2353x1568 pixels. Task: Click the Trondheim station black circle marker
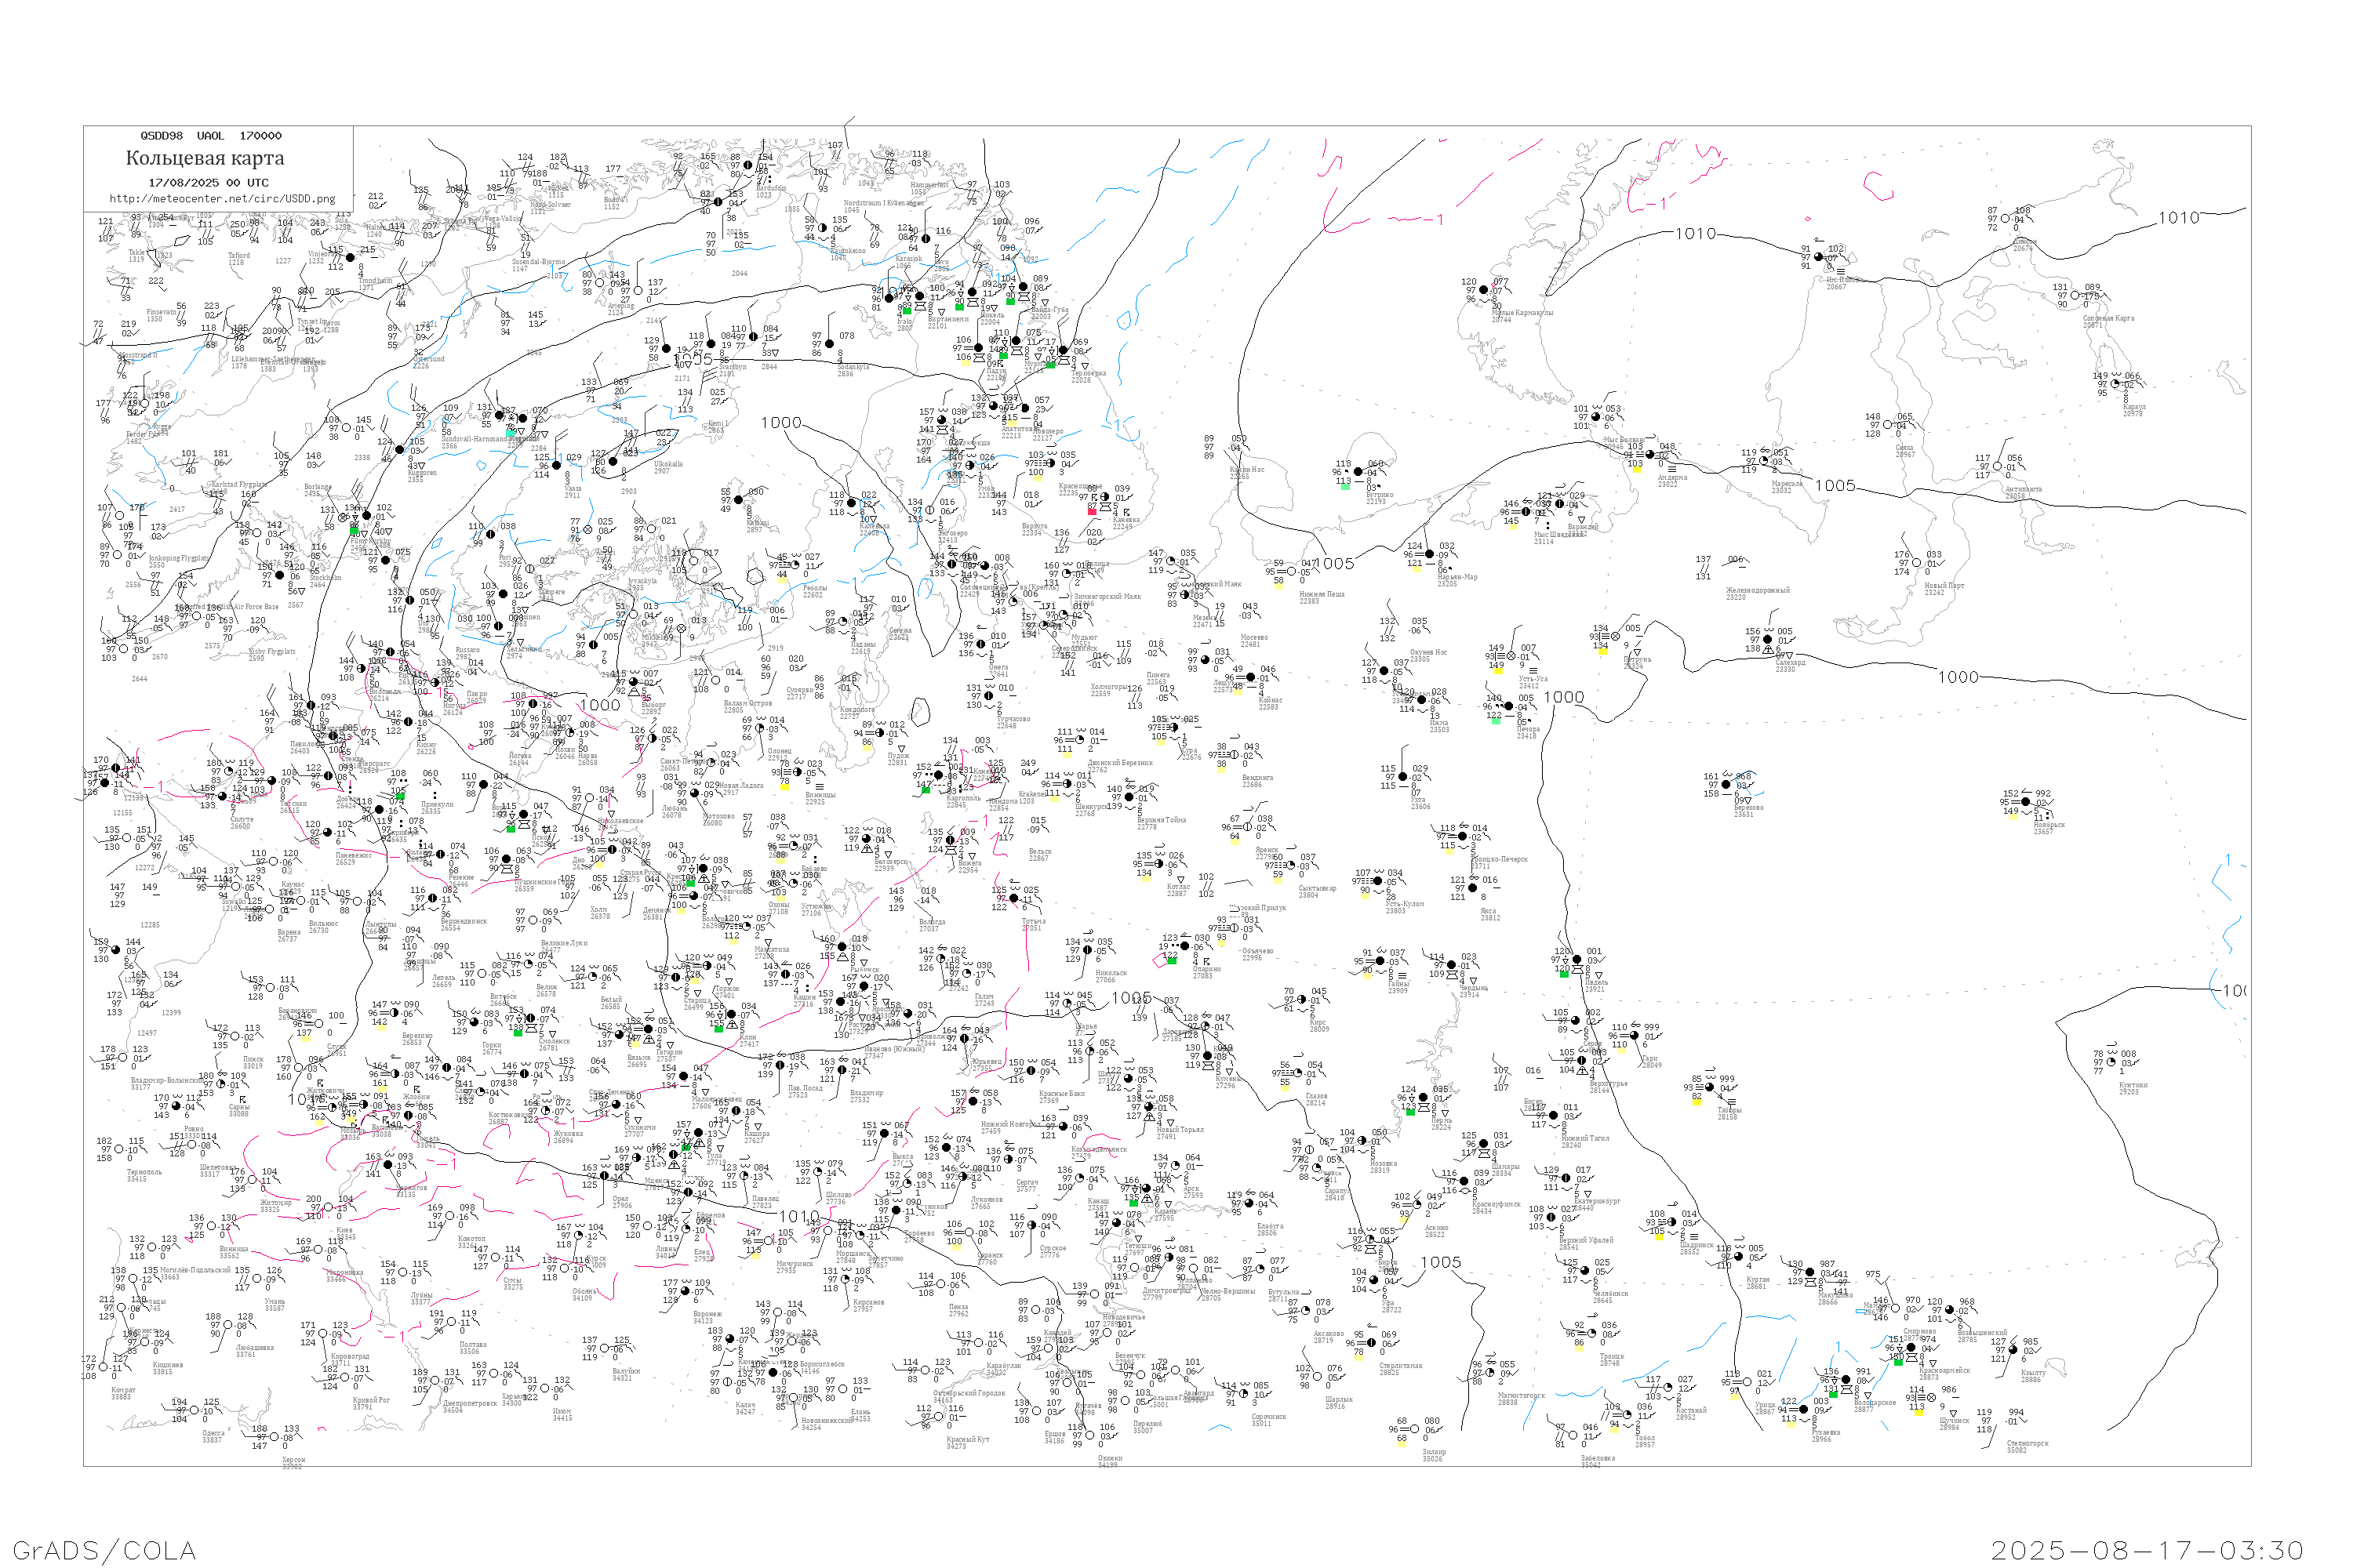click(350, 258)
